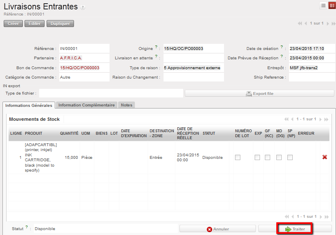Jump to first record at top pager
The width and height of the screenshot is (336, 235).
(300, 23)
